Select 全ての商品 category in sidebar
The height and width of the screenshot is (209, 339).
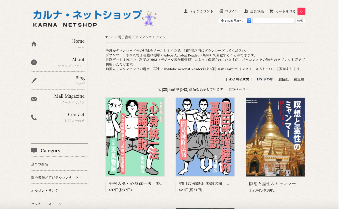[x=40, y=164]
